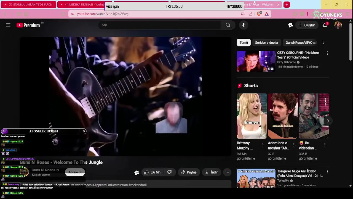Open options for Brittany Murphy short
Viewport: 353px width, 199px height.
pos(263,145)
